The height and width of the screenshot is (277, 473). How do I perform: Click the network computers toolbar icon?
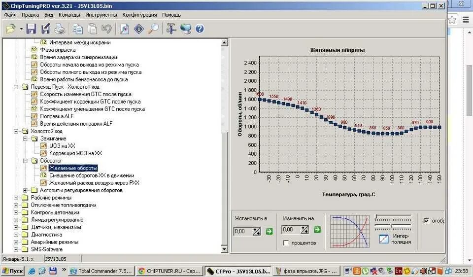(186, 29)
